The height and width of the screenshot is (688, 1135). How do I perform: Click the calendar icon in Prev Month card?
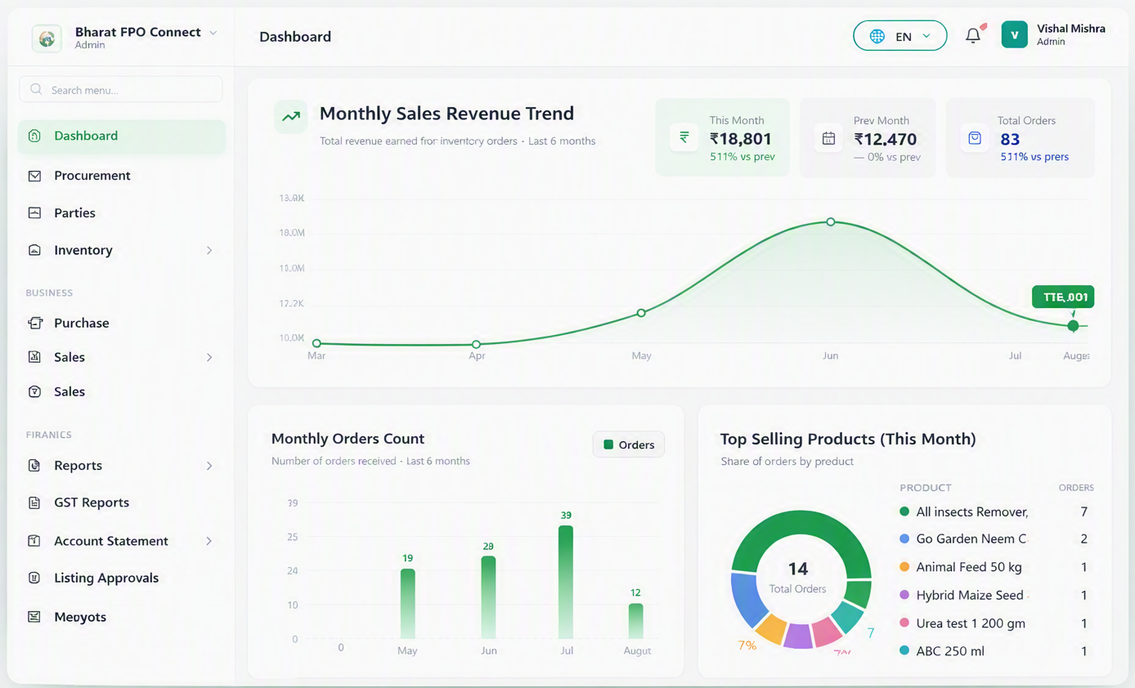[828, 138]
